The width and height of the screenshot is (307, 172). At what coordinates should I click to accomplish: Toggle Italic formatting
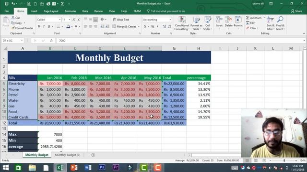click(44, 26)
